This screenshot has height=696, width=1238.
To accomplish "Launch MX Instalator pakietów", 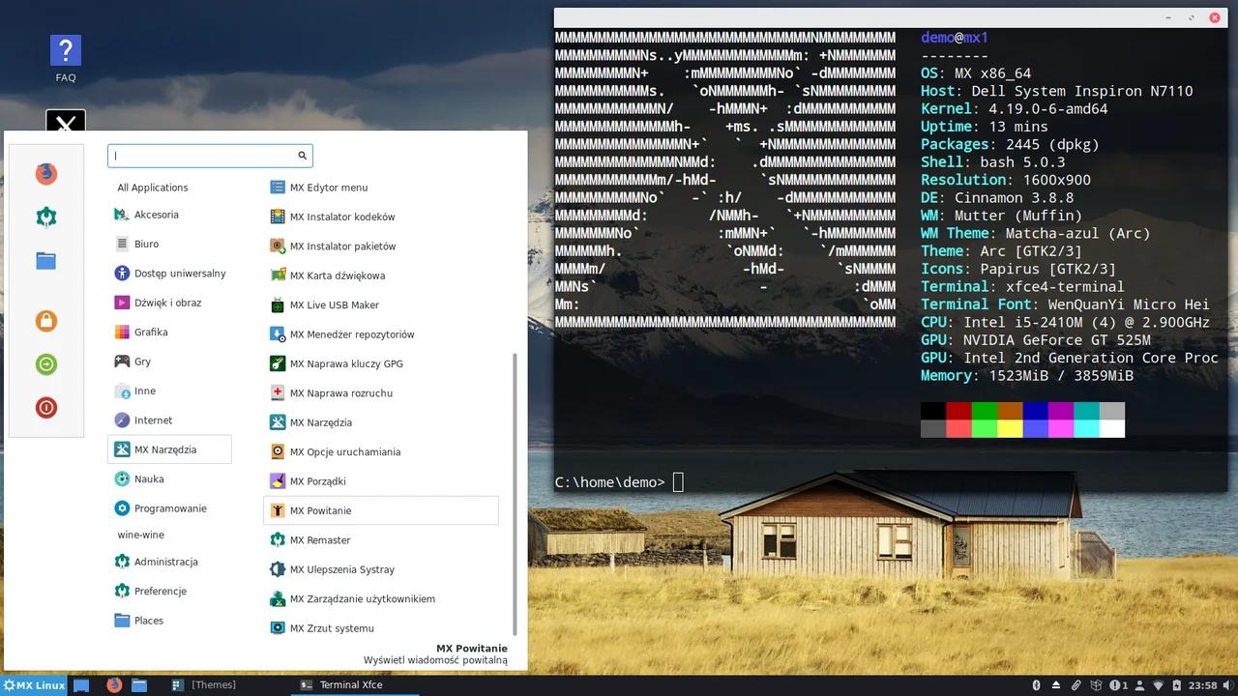I will coord(381,246).
